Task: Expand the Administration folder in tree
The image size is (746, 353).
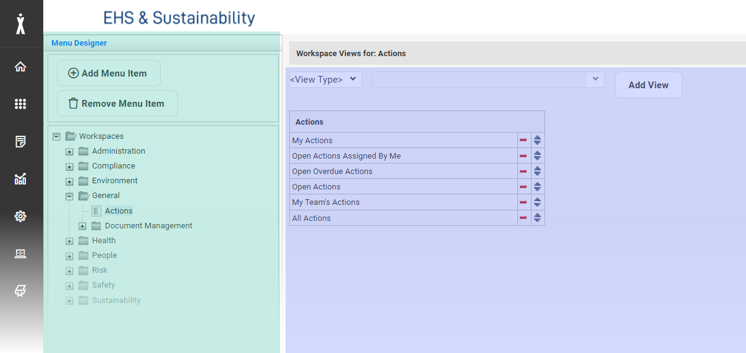Action: pyautogui.click(x=70, y=152)
